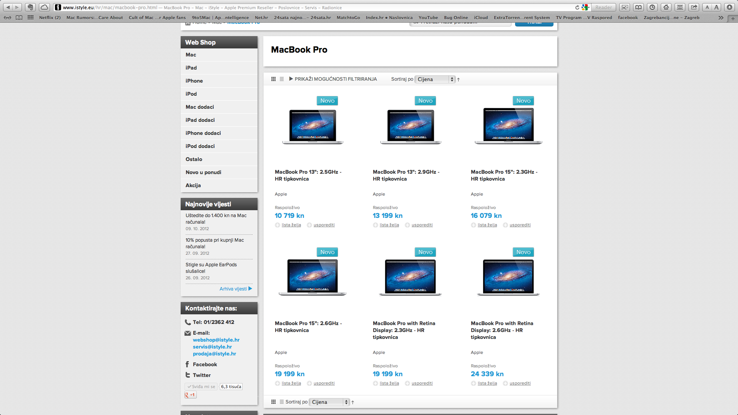
Task: Open MacBook Pro 15" 2.3GHz product thumbnail
Action: point(508,126)
